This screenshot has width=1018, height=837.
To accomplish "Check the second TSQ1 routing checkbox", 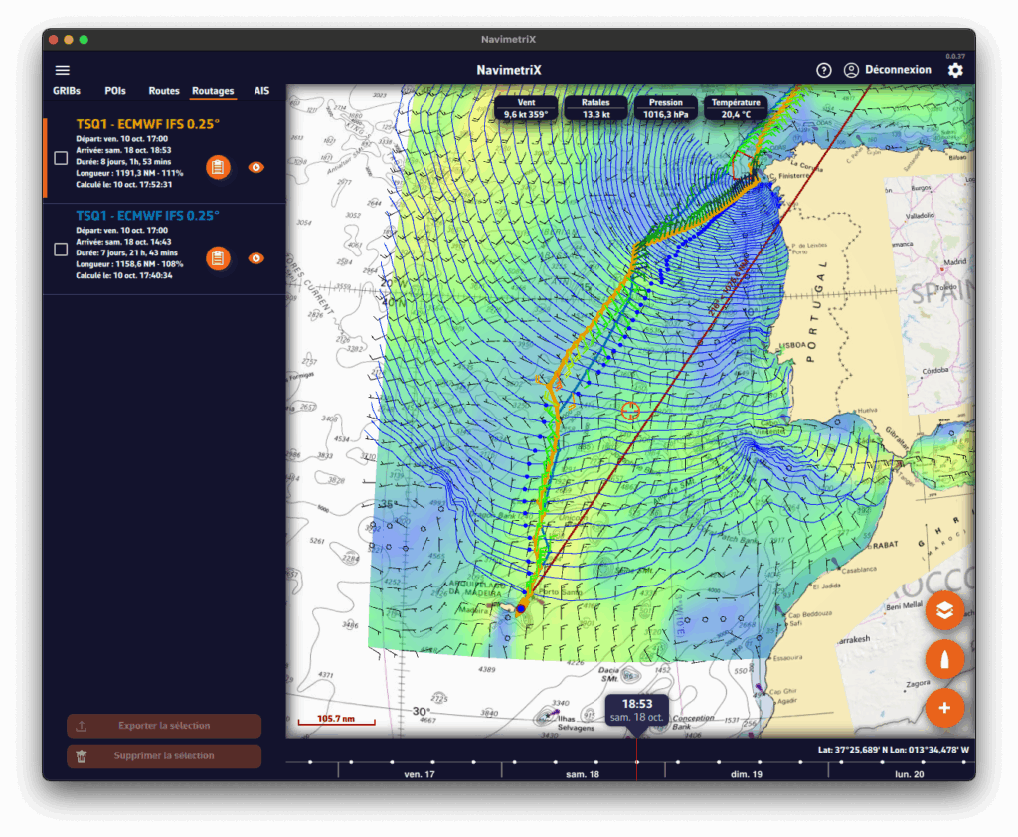I will (61, 250).
